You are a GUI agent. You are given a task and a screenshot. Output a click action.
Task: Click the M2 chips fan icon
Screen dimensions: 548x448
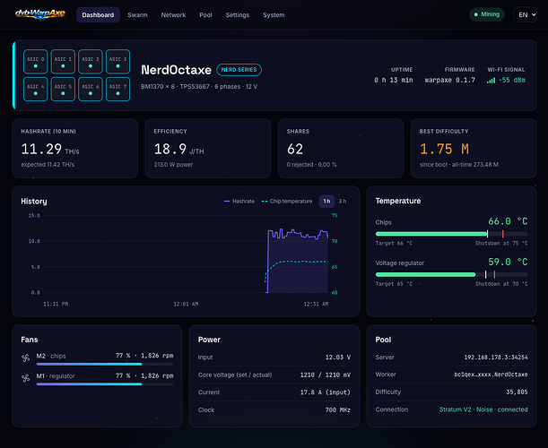point(25,358)
